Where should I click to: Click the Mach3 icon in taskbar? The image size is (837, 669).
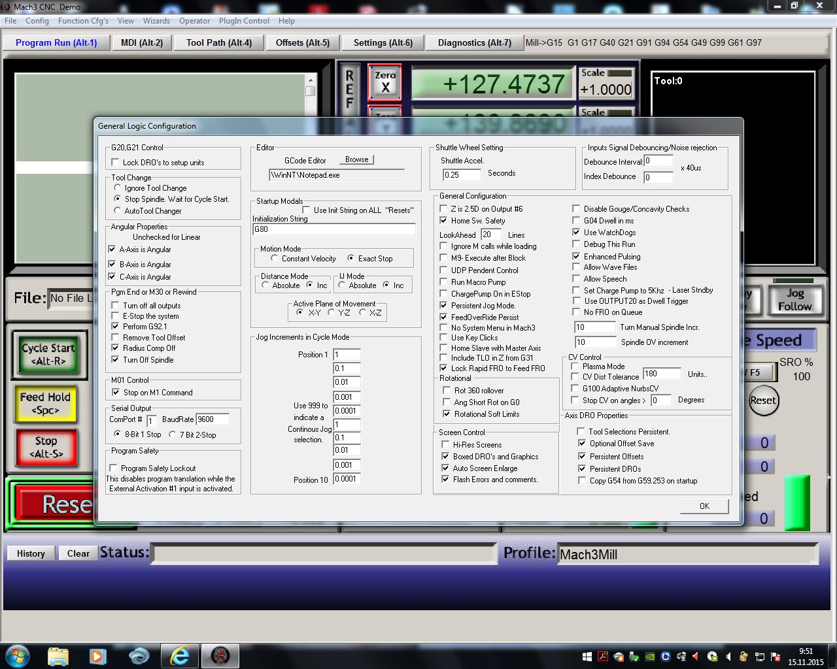[220, 655]
